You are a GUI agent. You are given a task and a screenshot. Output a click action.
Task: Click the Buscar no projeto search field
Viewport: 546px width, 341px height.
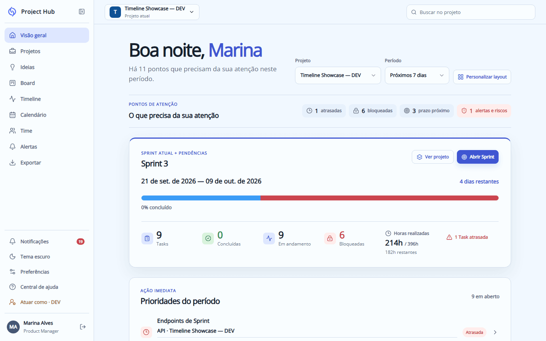click(x=471, y=12)
